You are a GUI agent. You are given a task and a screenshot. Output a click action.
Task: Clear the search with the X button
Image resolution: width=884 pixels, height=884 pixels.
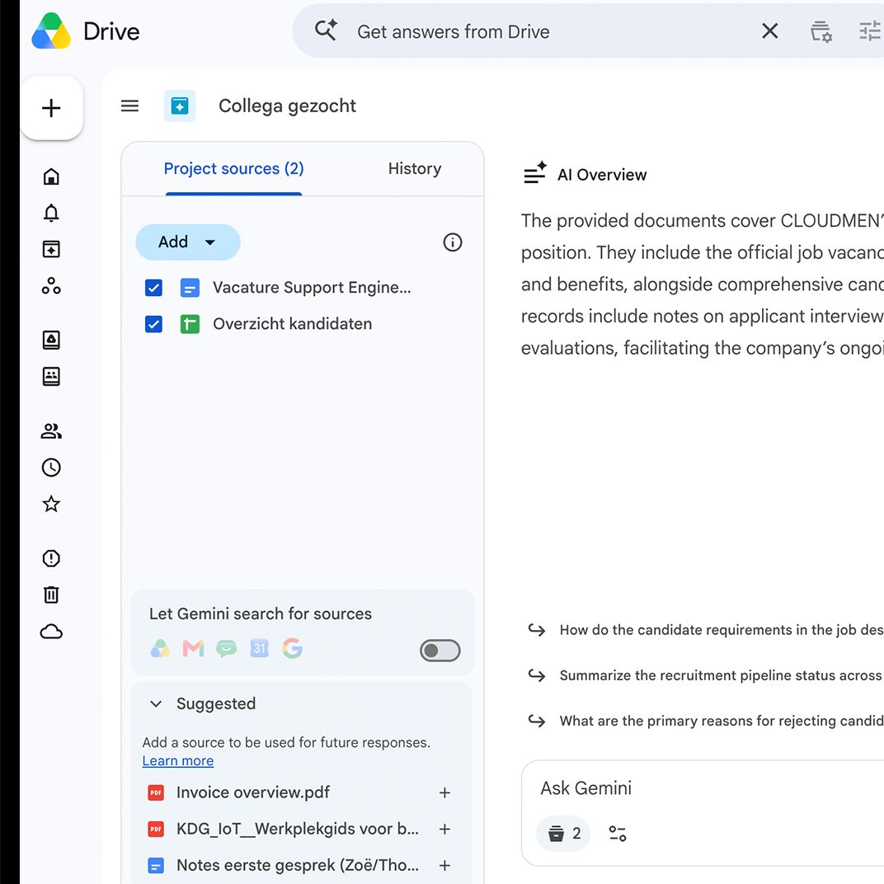769,31
